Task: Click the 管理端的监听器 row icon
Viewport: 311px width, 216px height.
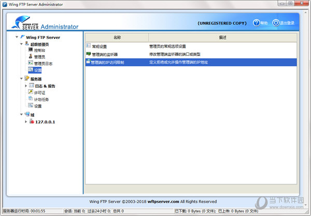Action: (89, 53)
